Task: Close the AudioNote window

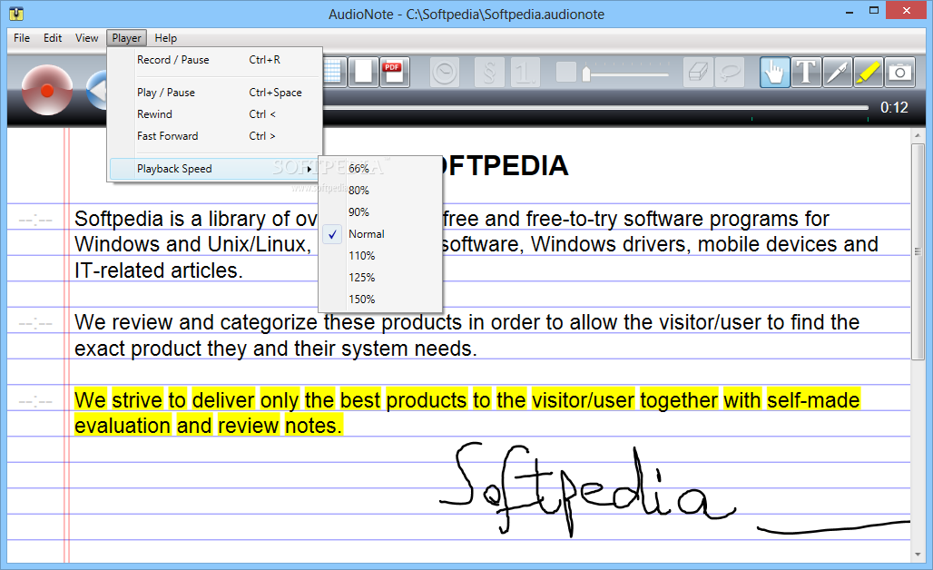Action: point(907,11)
